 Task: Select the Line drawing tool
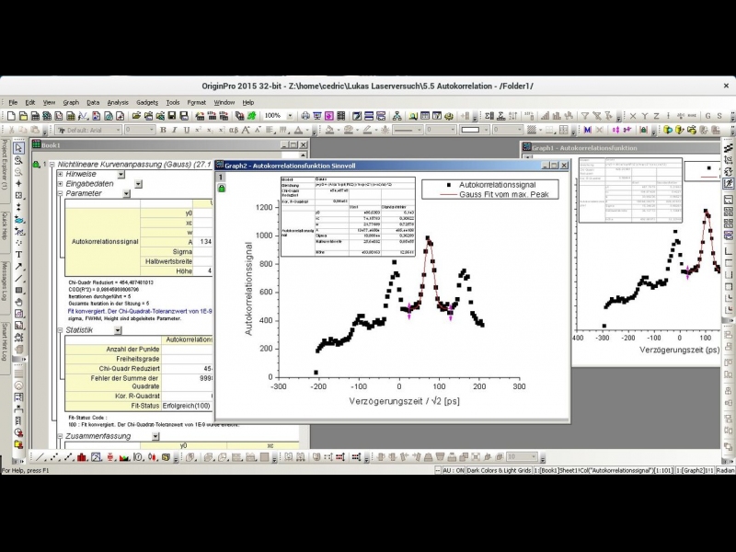pyautogui.click(x=18, y=279)
